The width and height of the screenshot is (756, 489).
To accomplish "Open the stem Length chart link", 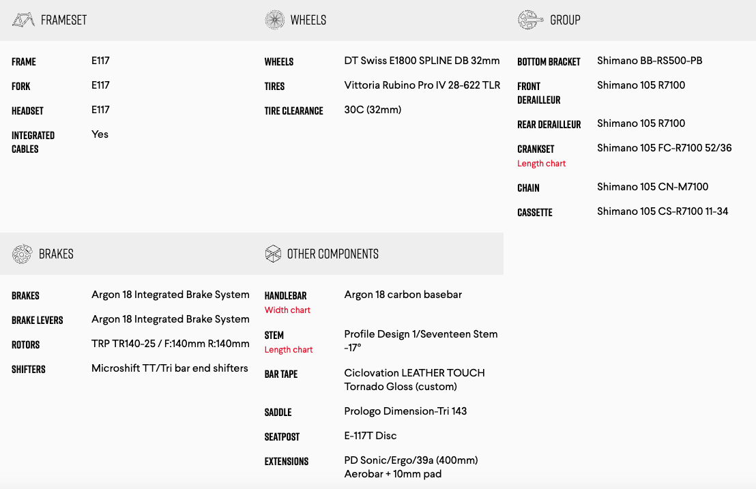I will pos(289,350).
